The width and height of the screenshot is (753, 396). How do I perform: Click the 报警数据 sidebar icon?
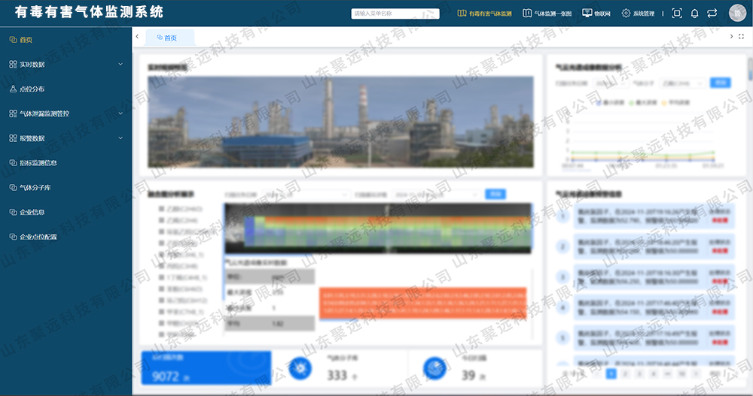point(13,138)
